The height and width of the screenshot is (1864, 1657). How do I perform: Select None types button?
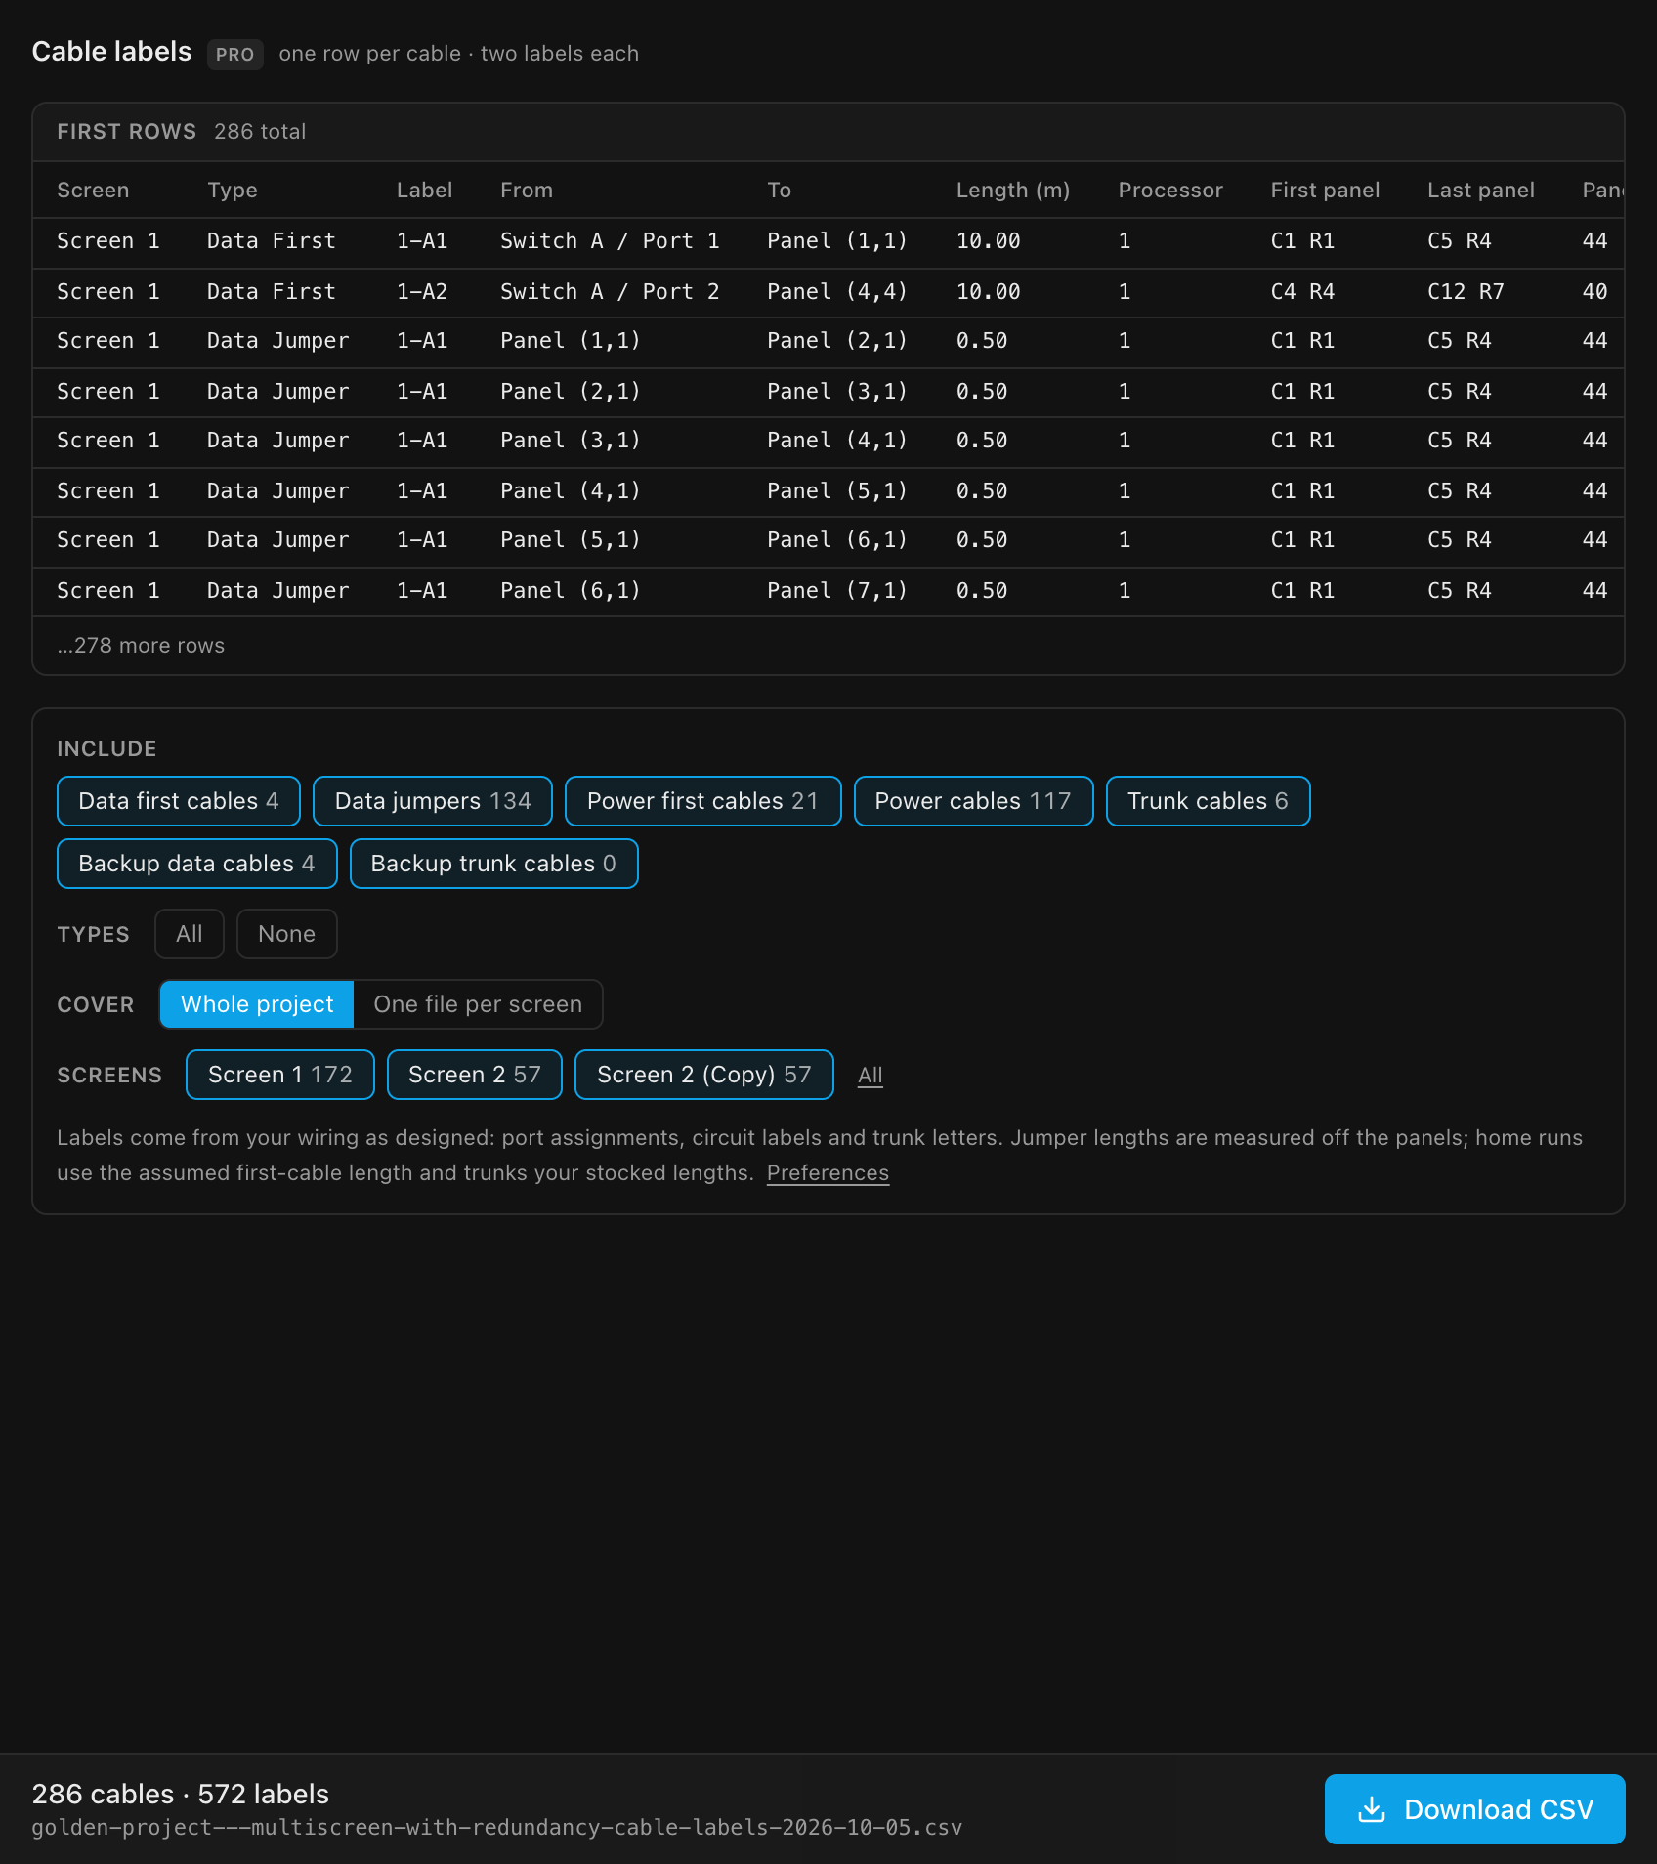click(x=286, y=934)
